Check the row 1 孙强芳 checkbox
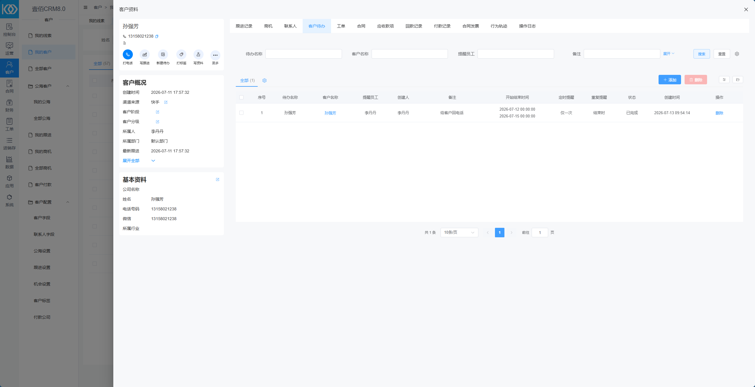The width and height of the screenshot is (755, 387). (x=241, y=113)
